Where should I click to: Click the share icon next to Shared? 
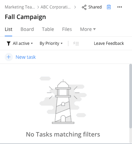tap(84, 7)
